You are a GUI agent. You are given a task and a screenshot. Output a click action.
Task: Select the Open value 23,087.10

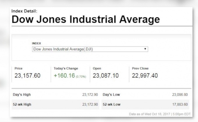click(x=106, y=76)
